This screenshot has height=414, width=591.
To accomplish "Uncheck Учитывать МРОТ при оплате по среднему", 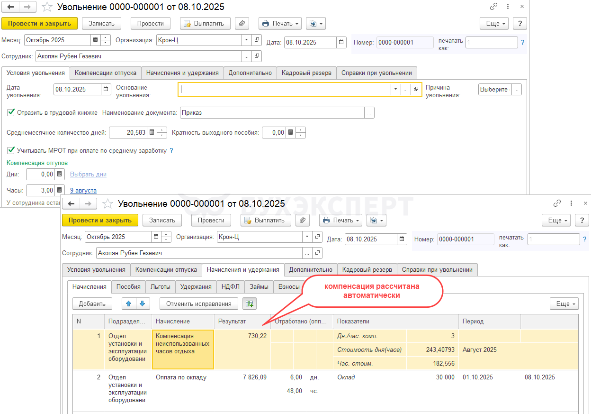I will [11, 151].
